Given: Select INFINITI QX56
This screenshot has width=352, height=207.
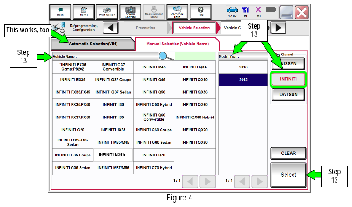Looking at the screenshot, I should [195, 92].
